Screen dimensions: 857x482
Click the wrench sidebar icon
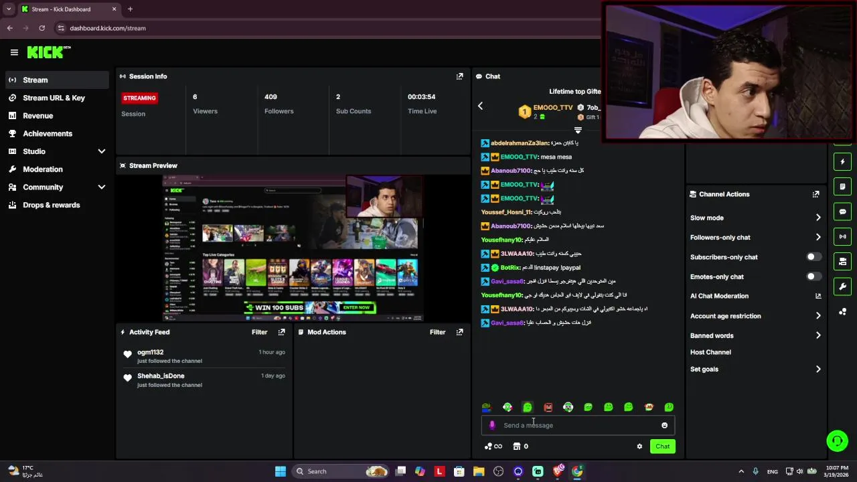tap(843, 287)
